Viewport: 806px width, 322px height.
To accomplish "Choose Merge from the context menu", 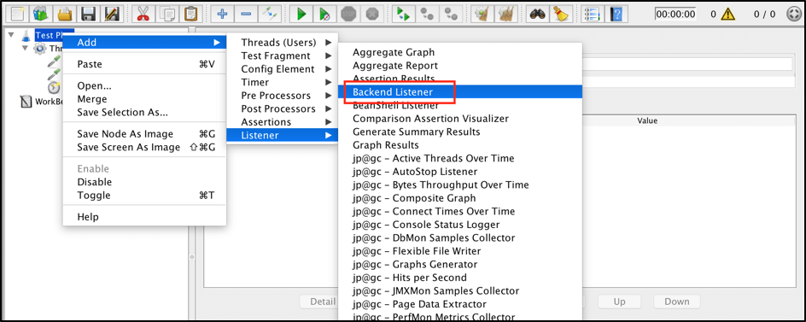I will pyautogui.click(x=144, y=99).
